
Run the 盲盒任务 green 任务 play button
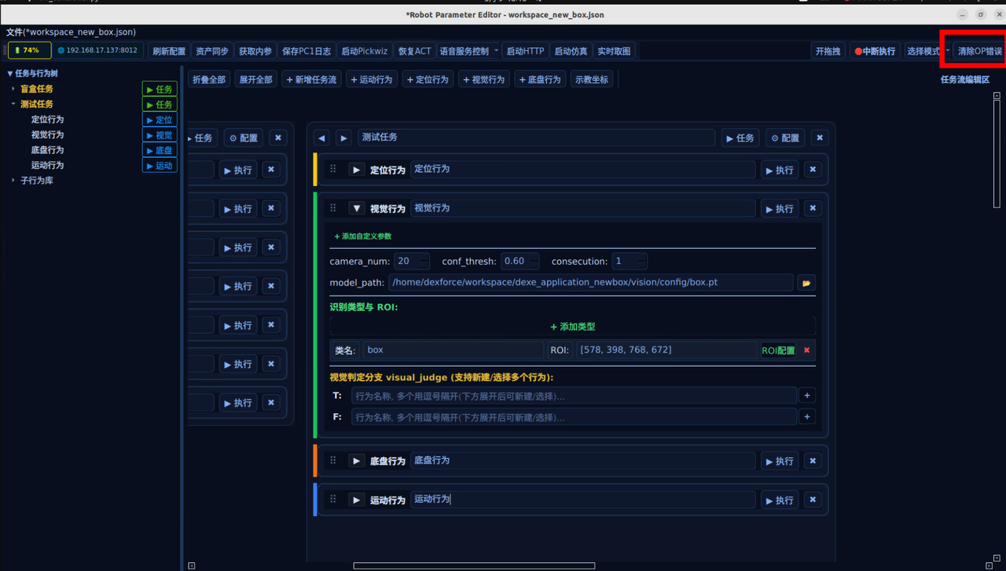(160, 90)
